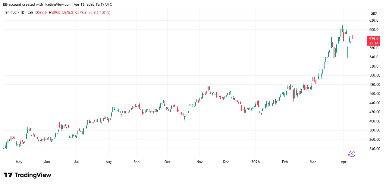Click the 620.0 price axis label

point(374,20)
